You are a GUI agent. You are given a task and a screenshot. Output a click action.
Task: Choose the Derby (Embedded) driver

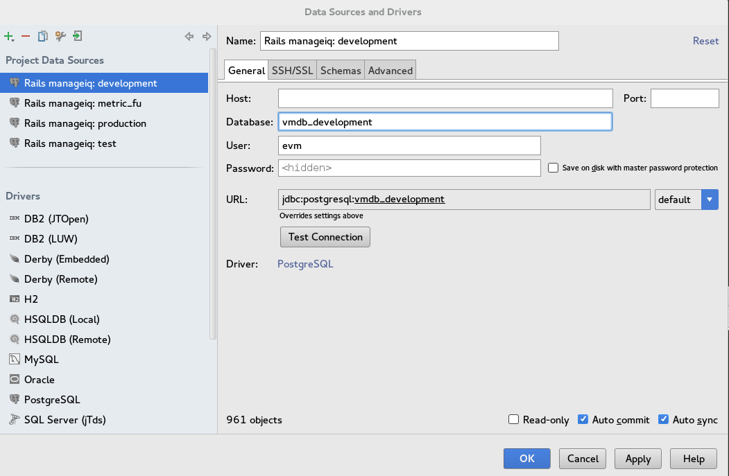(104, 258)
